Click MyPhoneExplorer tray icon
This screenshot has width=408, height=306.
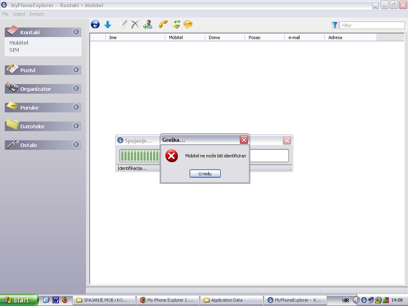(x=364, y=300)
